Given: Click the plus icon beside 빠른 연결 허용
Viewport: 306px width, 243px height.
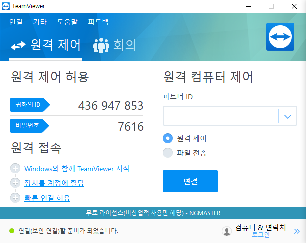Looking at the screenshot, I should tap(15, 198).
